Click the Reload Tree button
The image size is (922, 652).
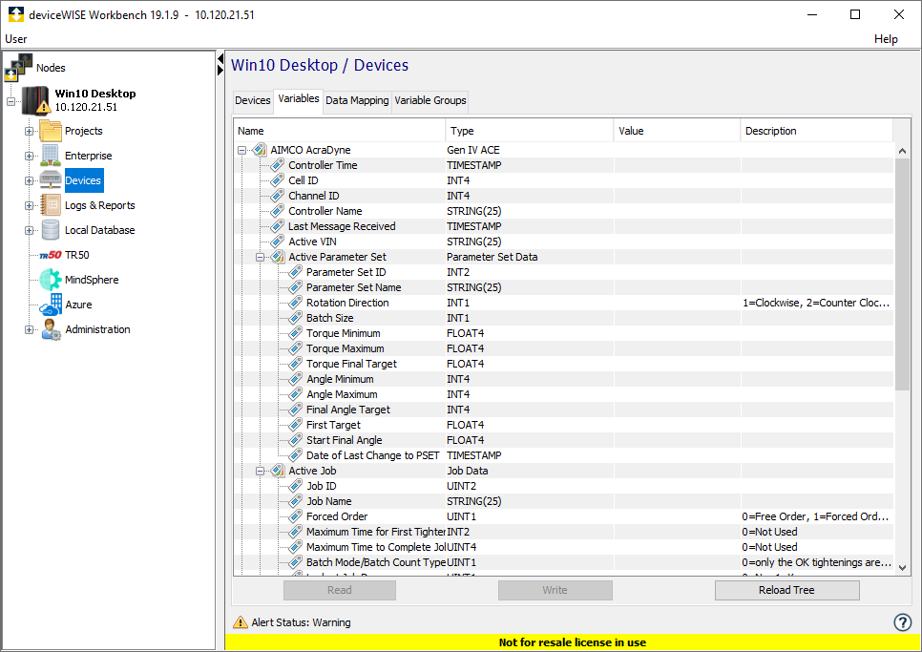786,590
